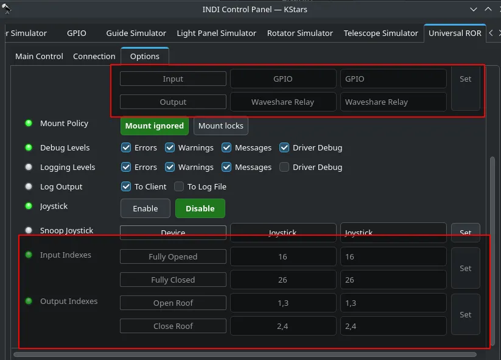Open the Main Control sub-tab
This screenshot has height=360, width=501.
pos(40,56)
